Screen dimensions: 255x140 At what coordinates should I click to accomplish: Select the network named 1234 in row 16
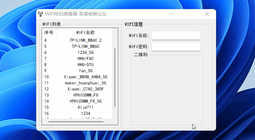(86, 113)
